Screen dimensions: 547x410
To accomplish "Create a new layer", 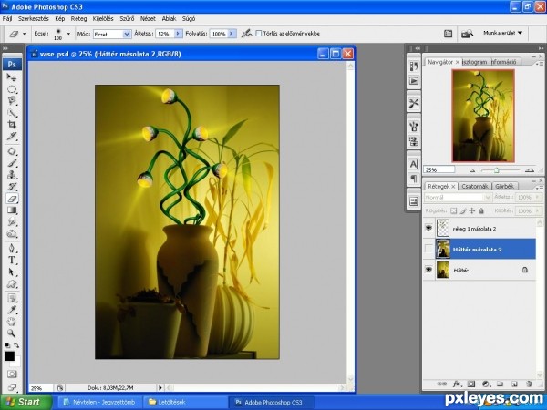I will coord(514,384).
